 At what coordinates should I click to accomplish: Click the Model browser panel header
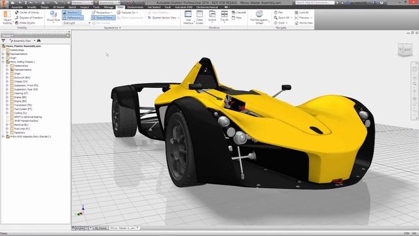(x=35, y=35)
